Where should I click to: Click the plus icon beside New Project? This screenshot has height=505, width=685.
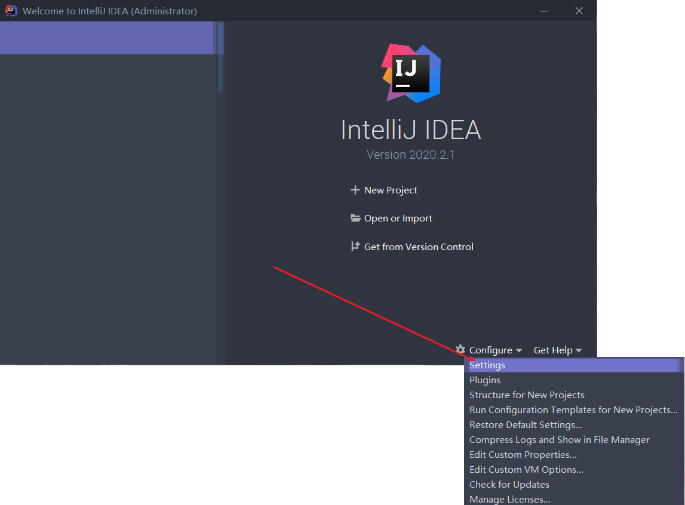[356, 190]
